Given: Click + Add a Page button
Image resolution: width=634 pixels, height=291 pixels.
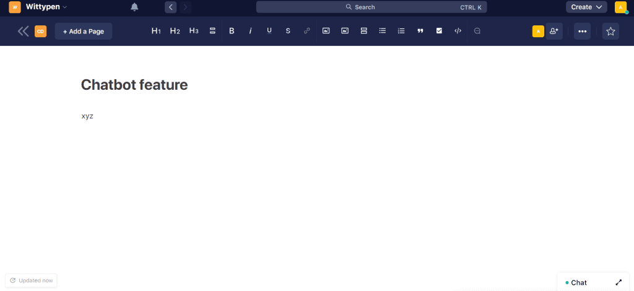Looking at the screenshot, I should tap(84, 31).
